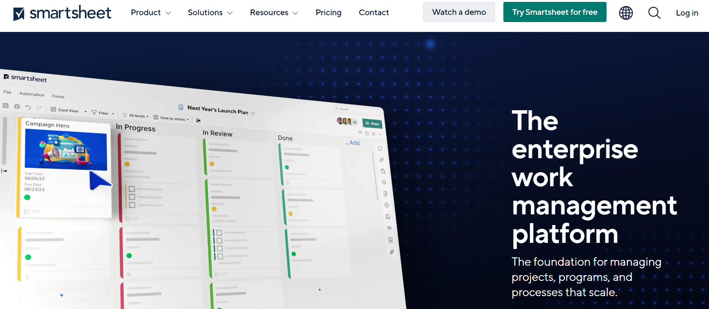Screen dimensions: 709x309
Task: Click the icon right of View by status
Action: [x=198, y=120]
